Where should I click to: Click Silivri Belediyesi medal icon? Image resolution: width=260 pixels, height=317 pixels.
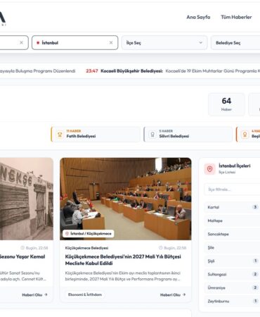click(x=152, y=135)
